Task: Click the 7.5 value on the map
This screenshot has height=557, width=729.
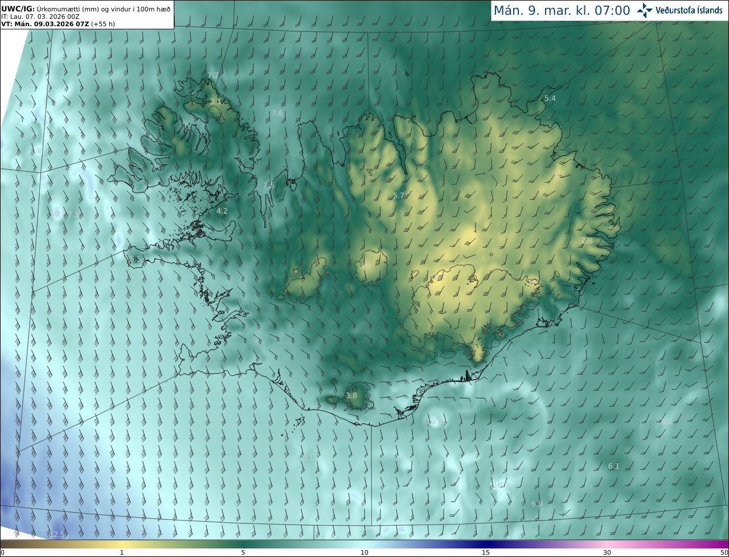Action: (x=269, y=186)
